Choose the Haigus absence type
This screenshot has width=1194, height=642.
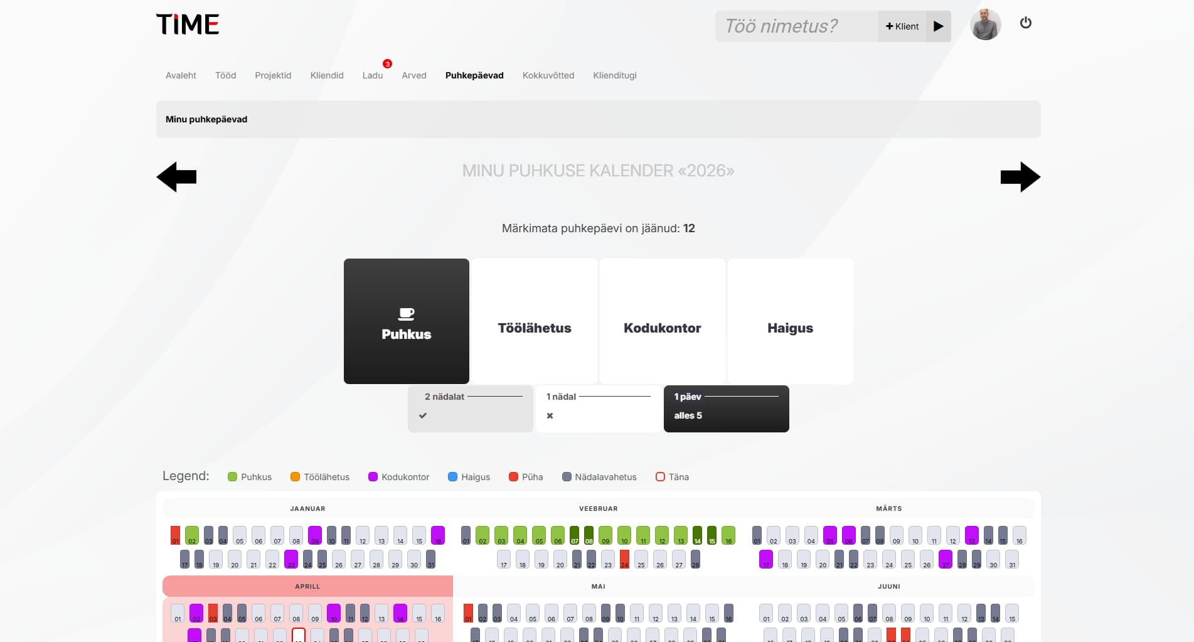(x=790, y=321)
